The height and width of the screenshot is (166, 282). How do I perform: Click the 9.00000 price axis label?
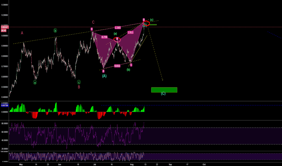[5, 36]
